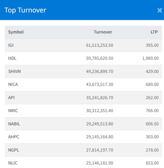Image resolution: width=164 pixels, height=168 pixels.
Task: Select NABIL's LTP value 606.50
Action: click(x=152, y=124)
